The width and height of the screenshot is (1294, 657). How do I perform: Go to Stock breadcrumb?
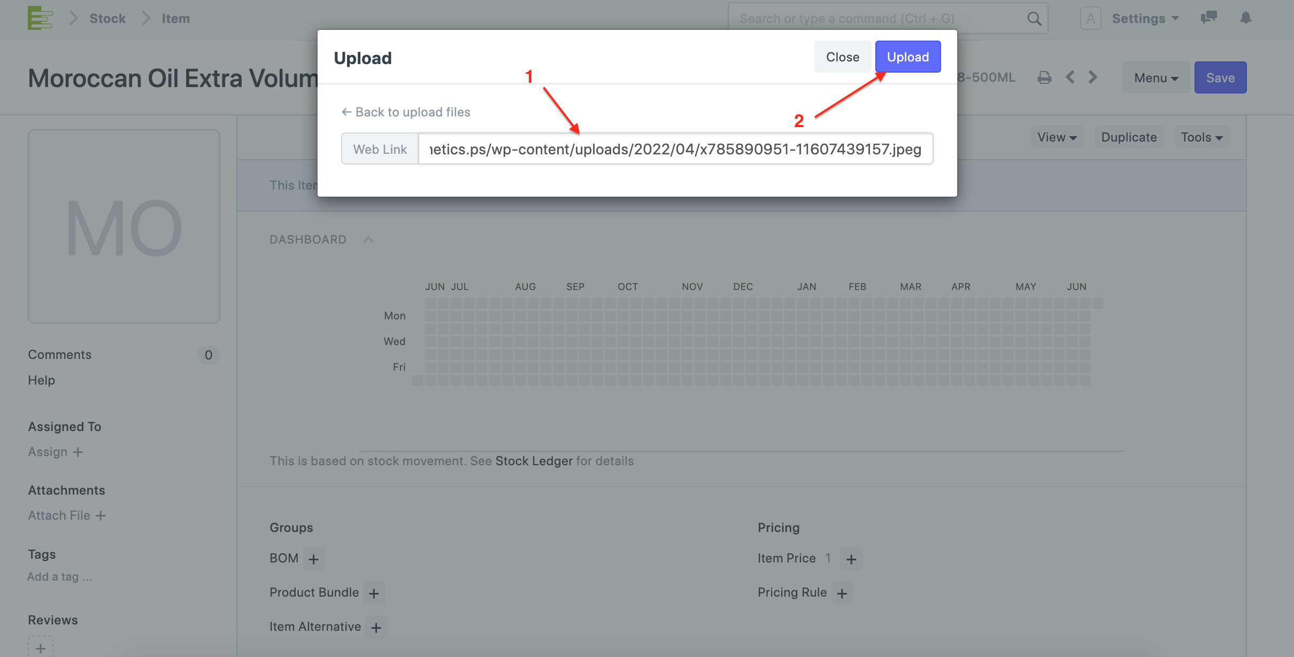(x=107, y=18)
